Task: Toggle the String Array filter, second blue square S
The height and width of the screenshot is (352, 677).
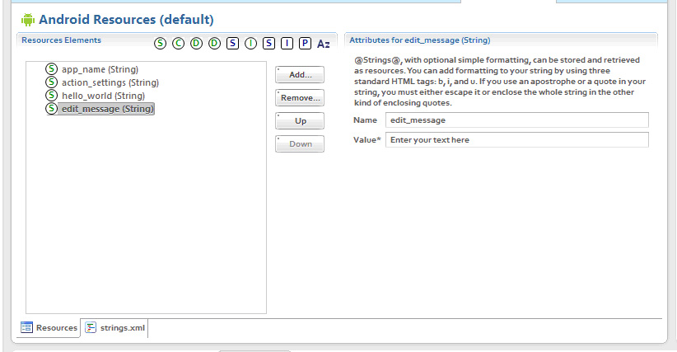Action: click(x=269, y=43)
